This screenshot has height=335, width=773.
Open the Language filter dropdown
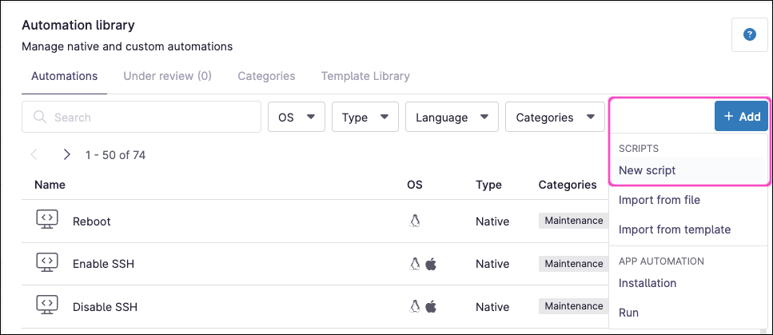(x=452, y=117)
